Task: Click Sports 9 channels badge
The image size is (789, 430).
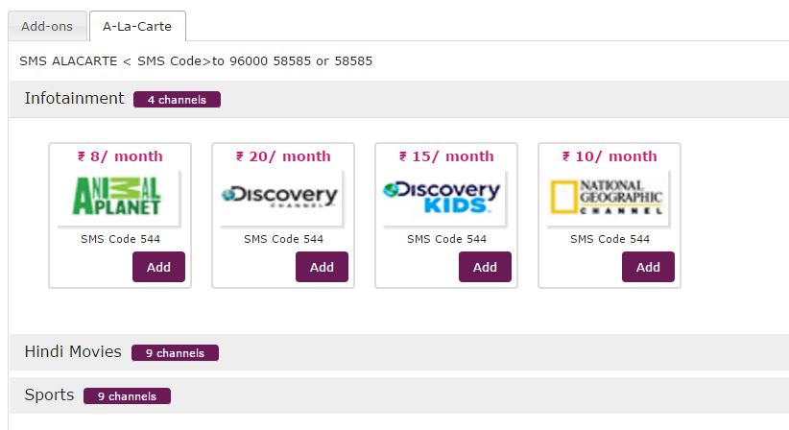Action: click(x=127, y=396)
